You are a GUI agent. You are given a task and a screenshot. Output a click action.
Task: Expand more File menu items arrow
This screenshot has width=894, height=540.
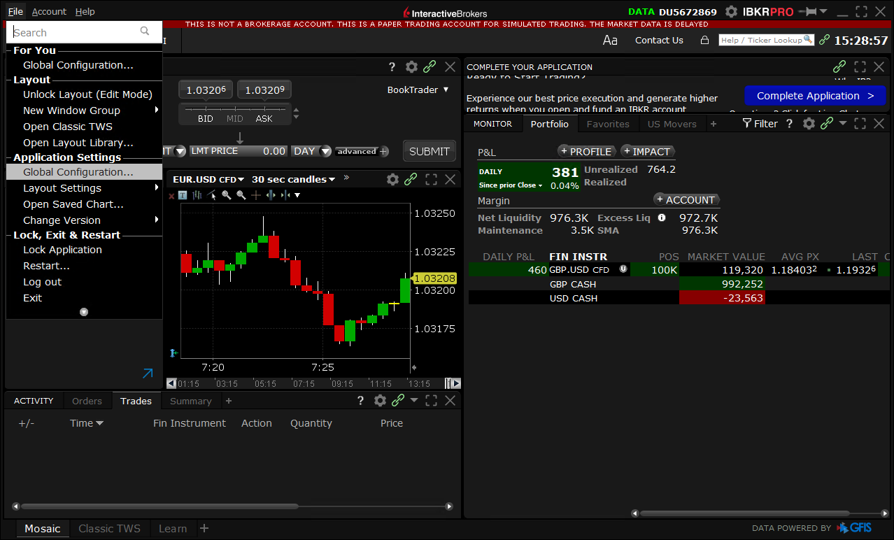click(x=84, y=312)
